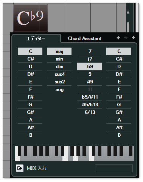
Task: Set bass note to D in last column
Action: pos(118,67)
